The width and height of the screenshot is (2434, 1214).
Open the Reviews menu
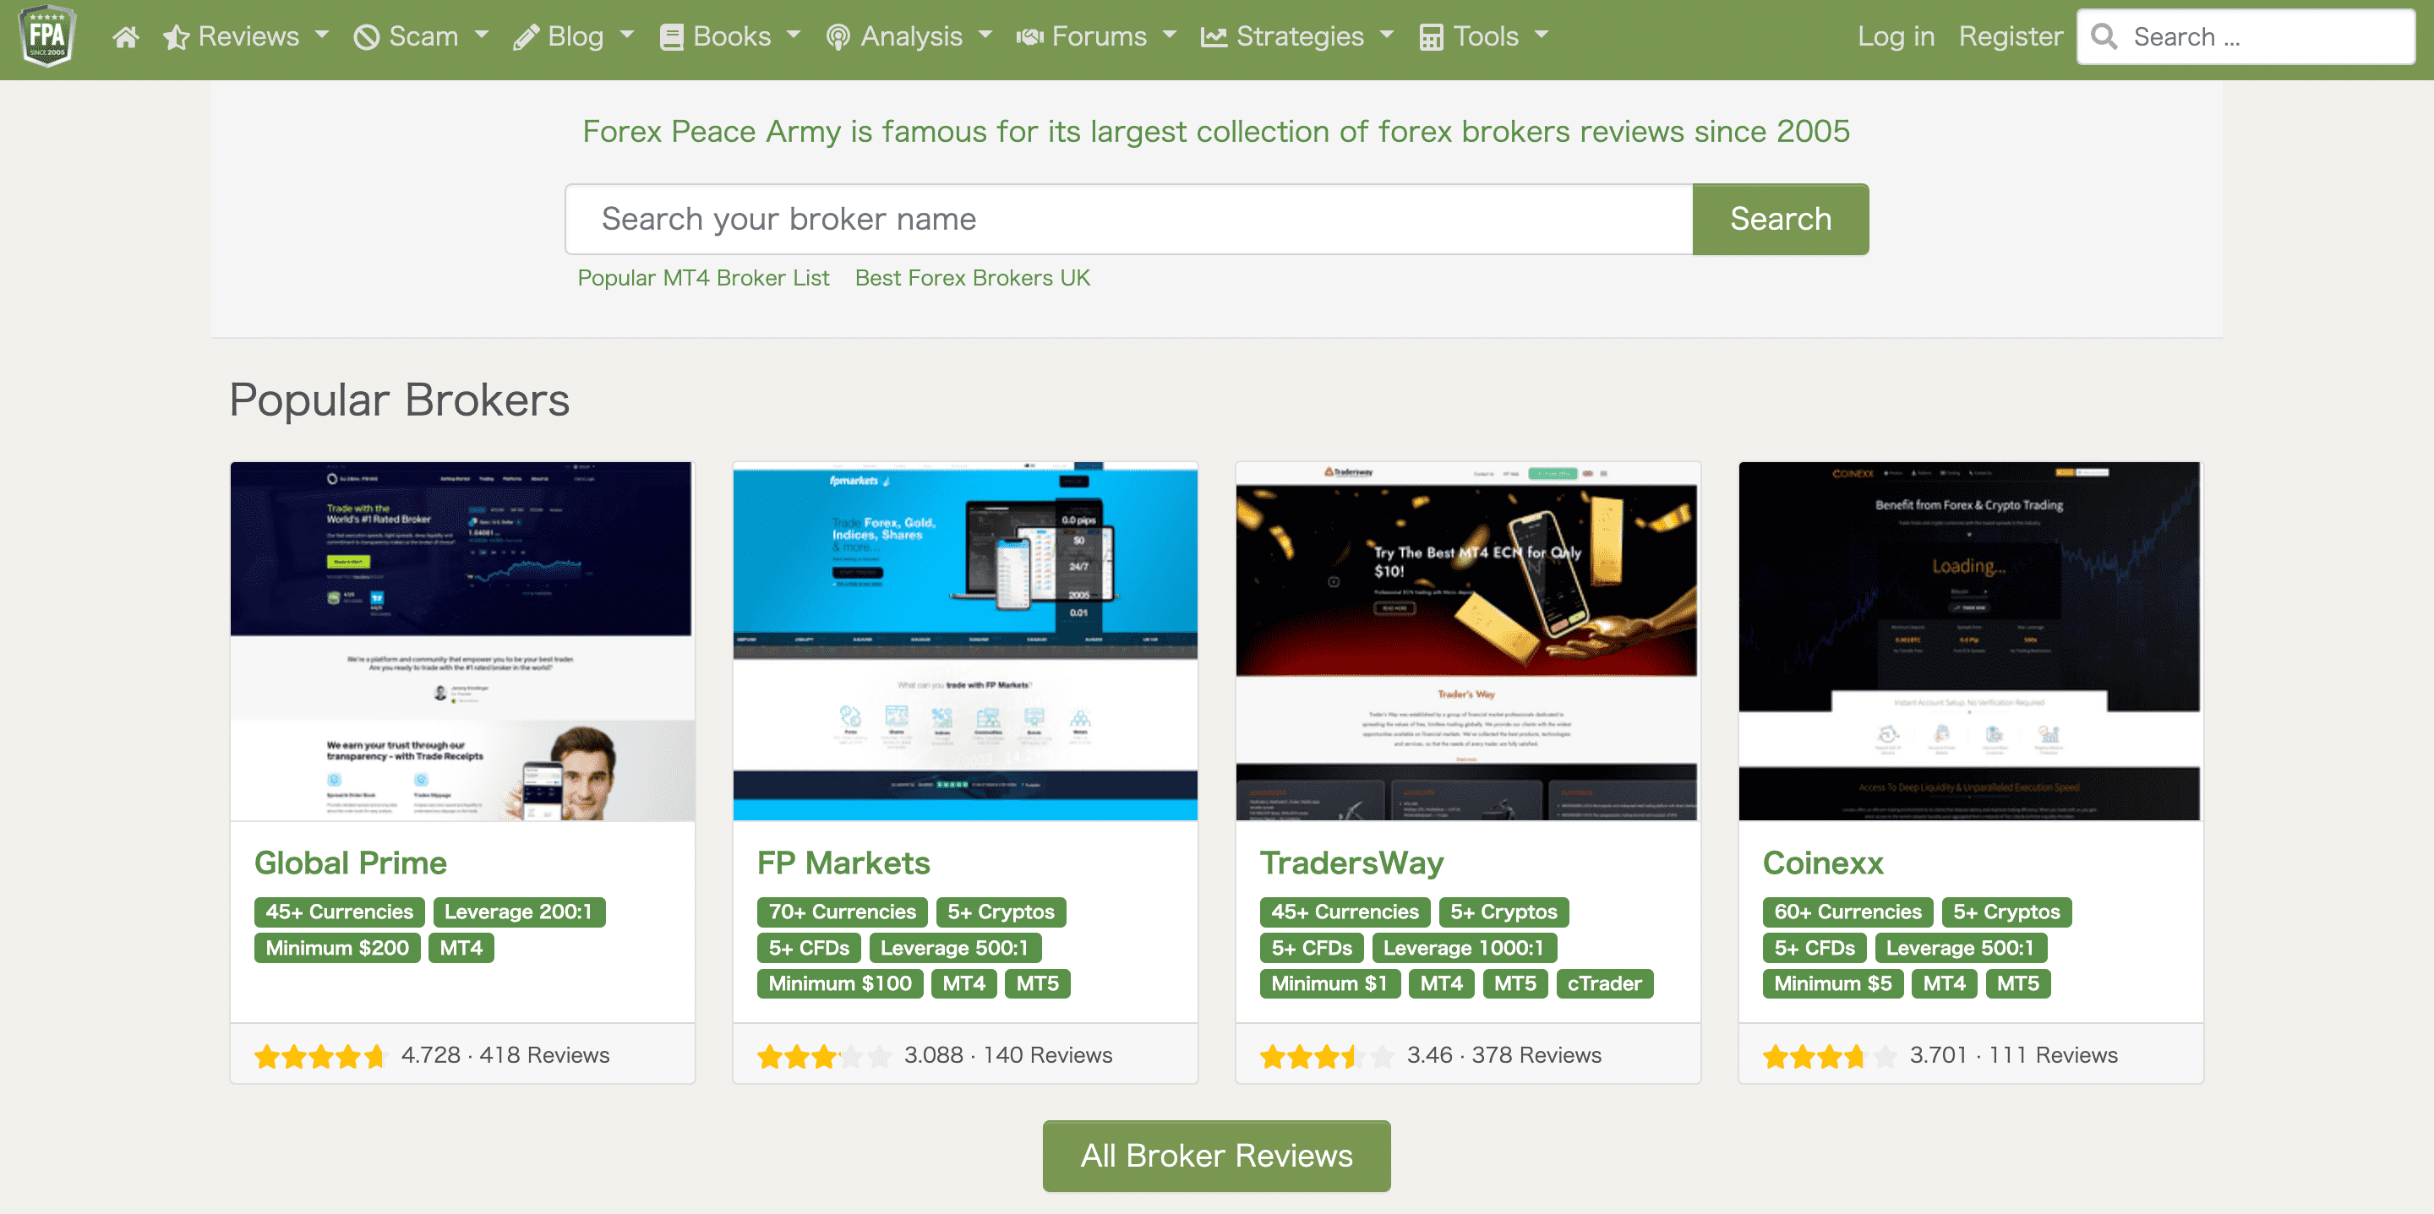click(247, 37)
